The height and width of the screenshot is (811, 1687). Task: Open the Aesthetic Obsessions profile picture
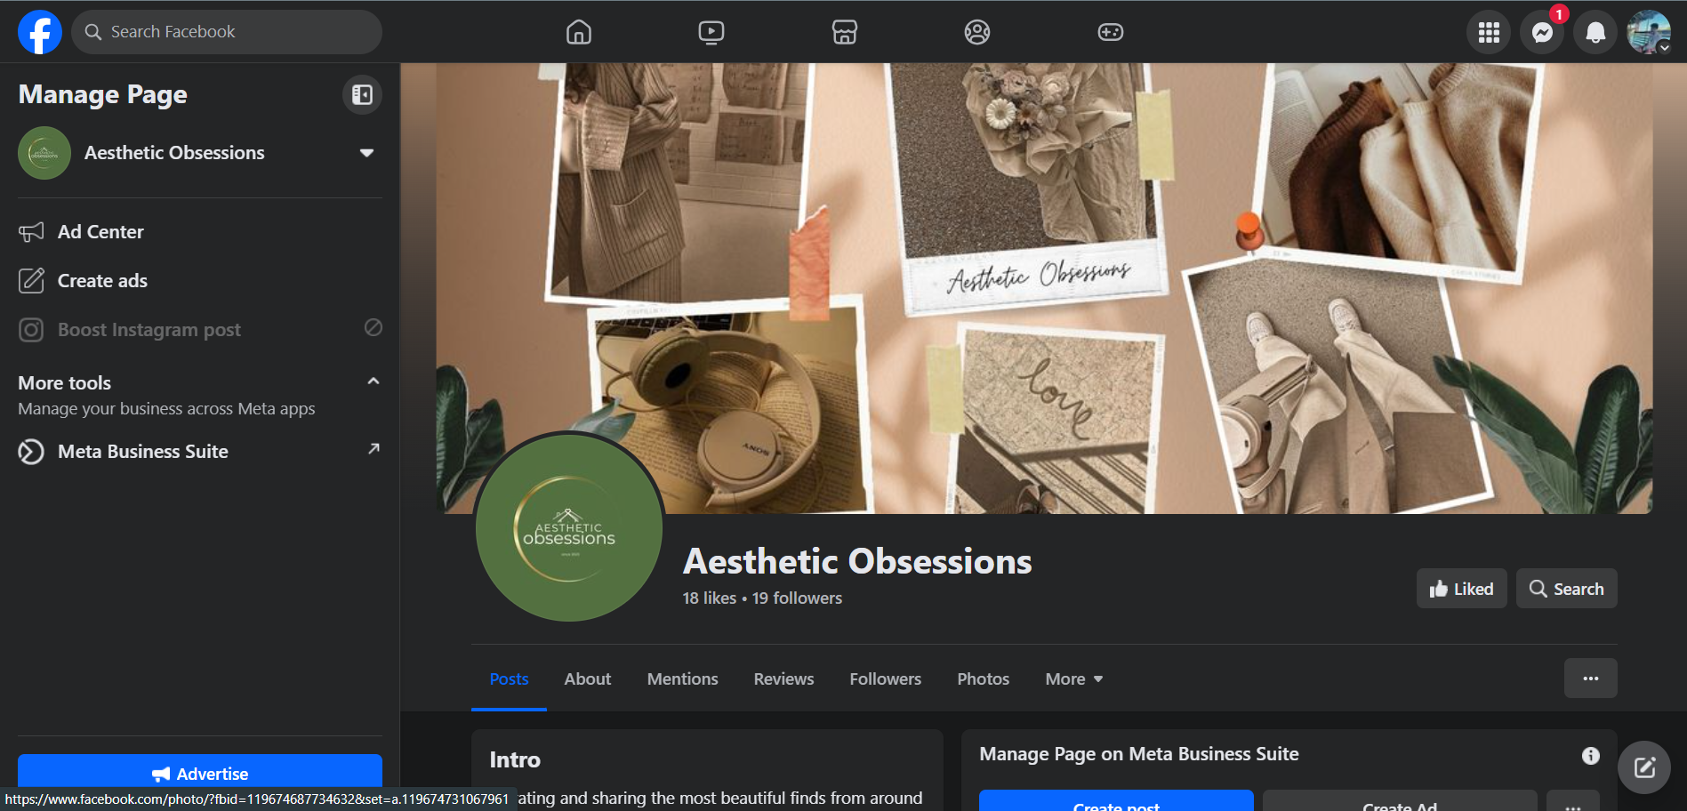(569, 527)
